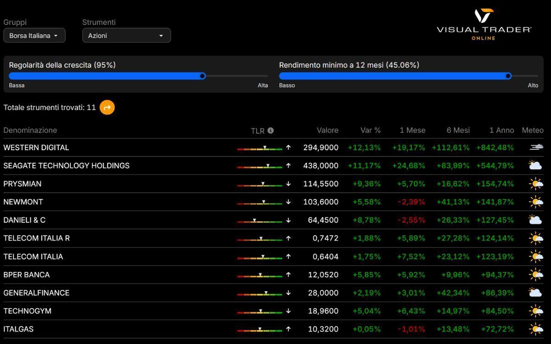Open the Strumenti 'Azioni' dropdown
551x344 pixels.
126,35
